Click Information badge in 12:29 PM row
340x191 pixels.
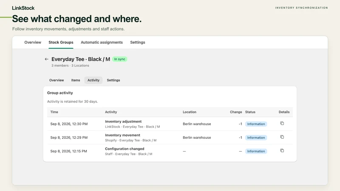pos(256,138)
